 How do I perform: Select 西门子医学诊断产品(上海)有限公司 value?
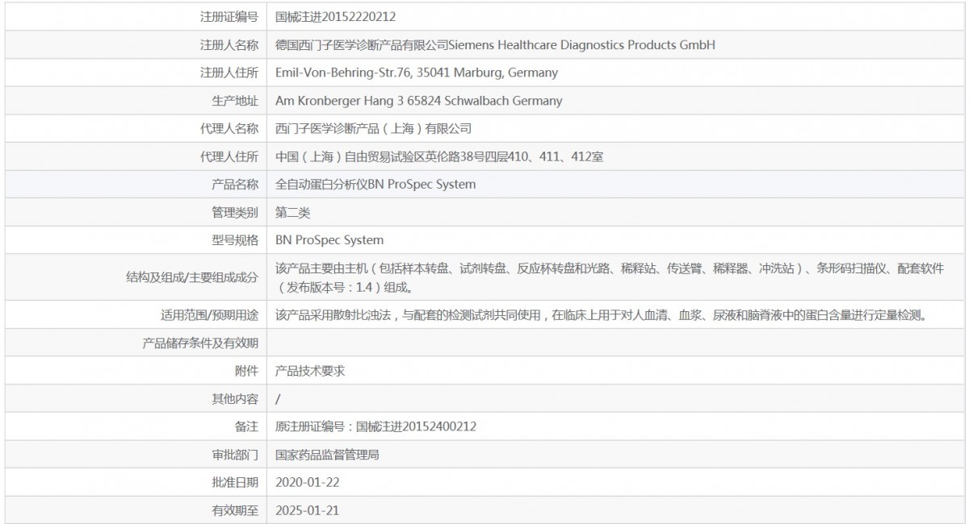[373, 128]
